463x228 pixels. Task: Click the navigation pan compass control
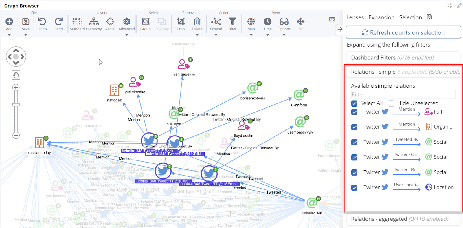(16, 56)
